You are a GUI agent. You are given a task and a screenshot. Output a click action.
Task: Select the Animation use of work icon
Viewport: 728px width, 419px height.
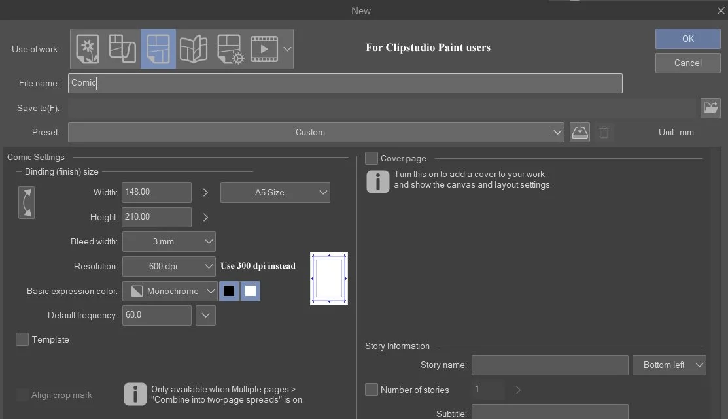pos(264,49)
